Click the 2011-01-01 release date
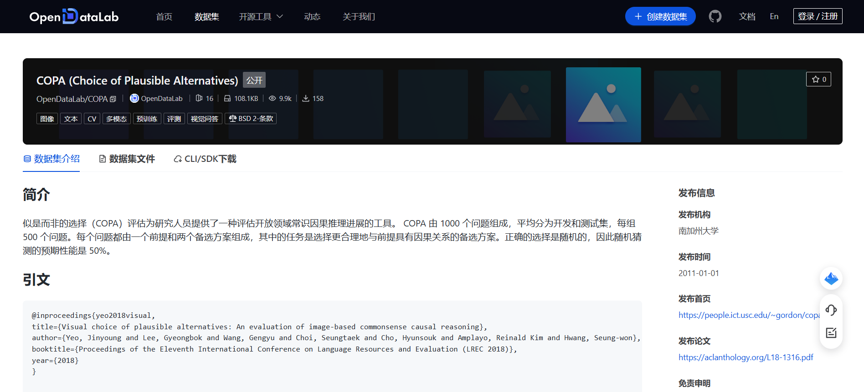The height and width of the screenshot is (392, 864). pos(699,273)
